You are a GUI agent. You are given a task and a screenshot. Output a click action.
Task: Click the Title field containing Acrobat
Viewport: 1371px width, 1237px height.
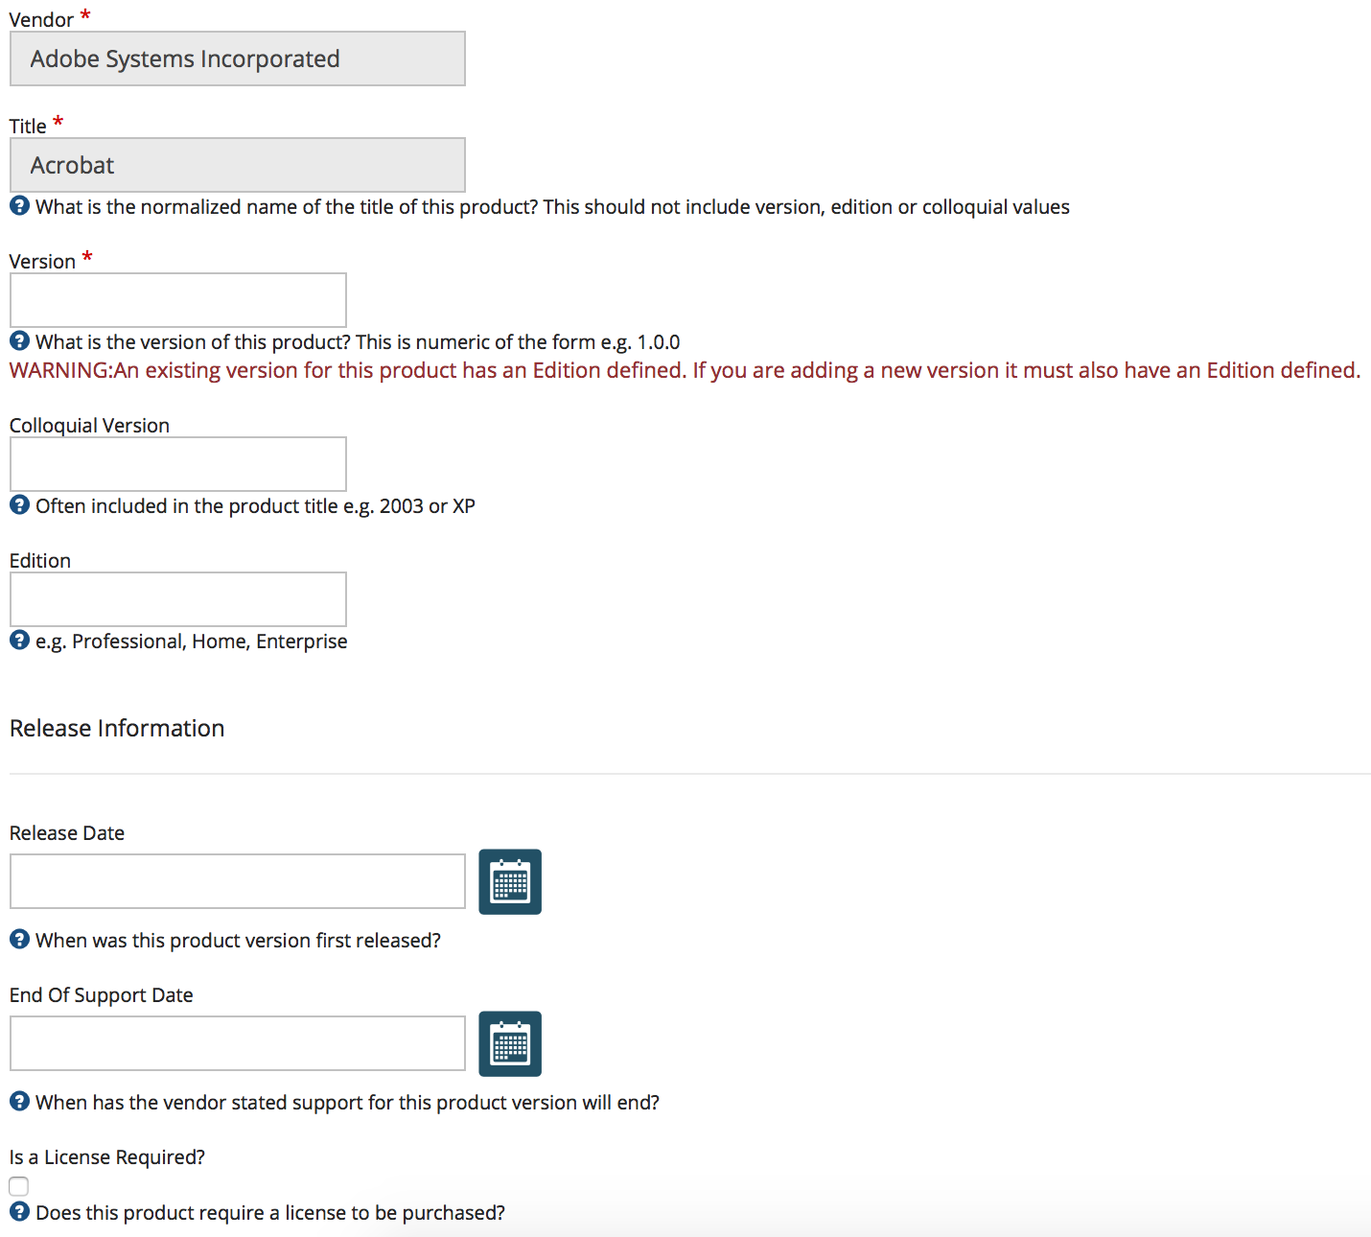(x=237, y=164)
